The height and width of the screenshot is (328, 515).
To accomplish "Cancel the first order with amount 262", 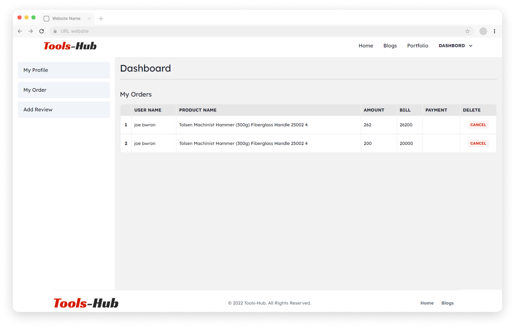I will click(478, 125).
